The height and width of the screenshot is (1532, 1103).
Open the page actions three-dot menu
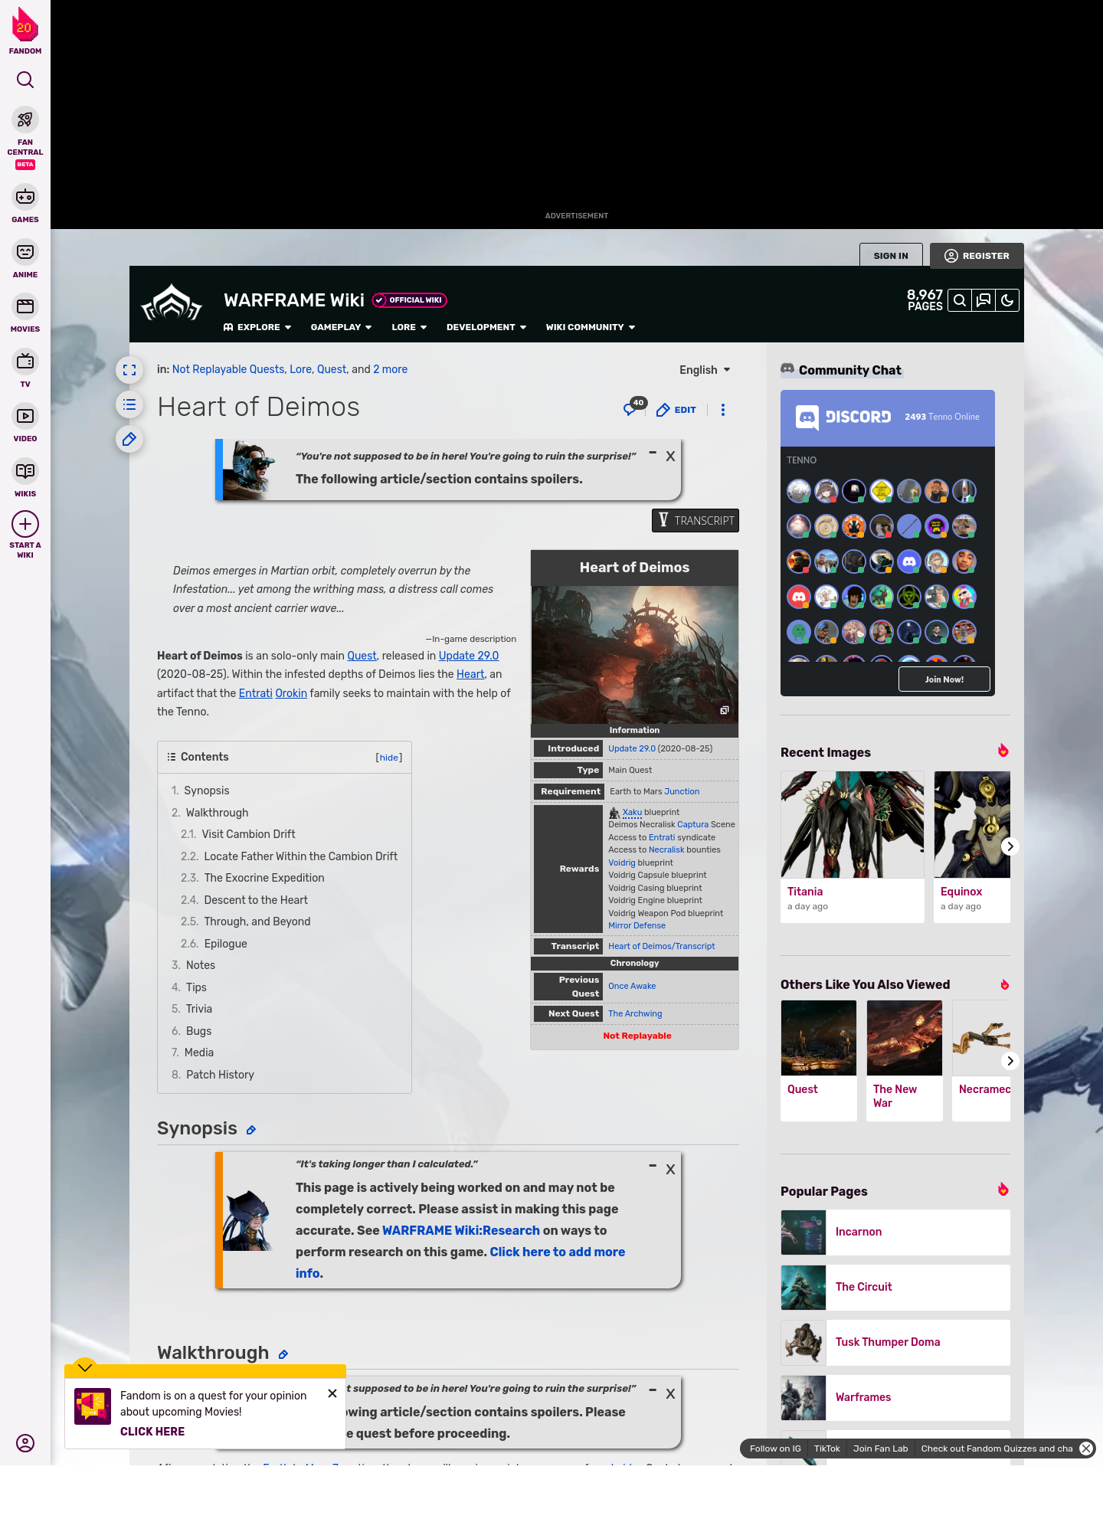coord(723,410)
